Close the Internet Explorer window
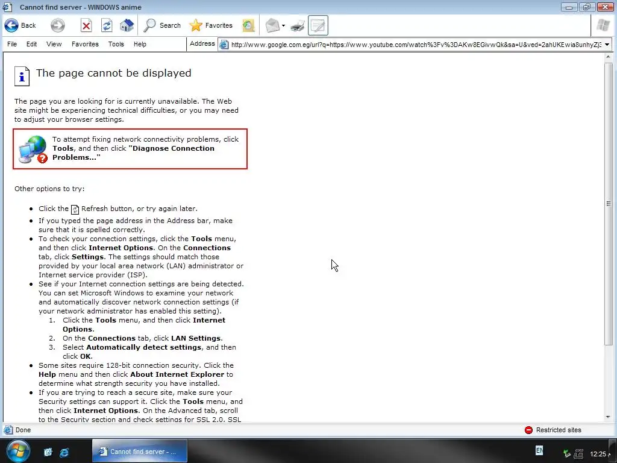This screenshot has height=463, width=617. (x=606, y=7)
